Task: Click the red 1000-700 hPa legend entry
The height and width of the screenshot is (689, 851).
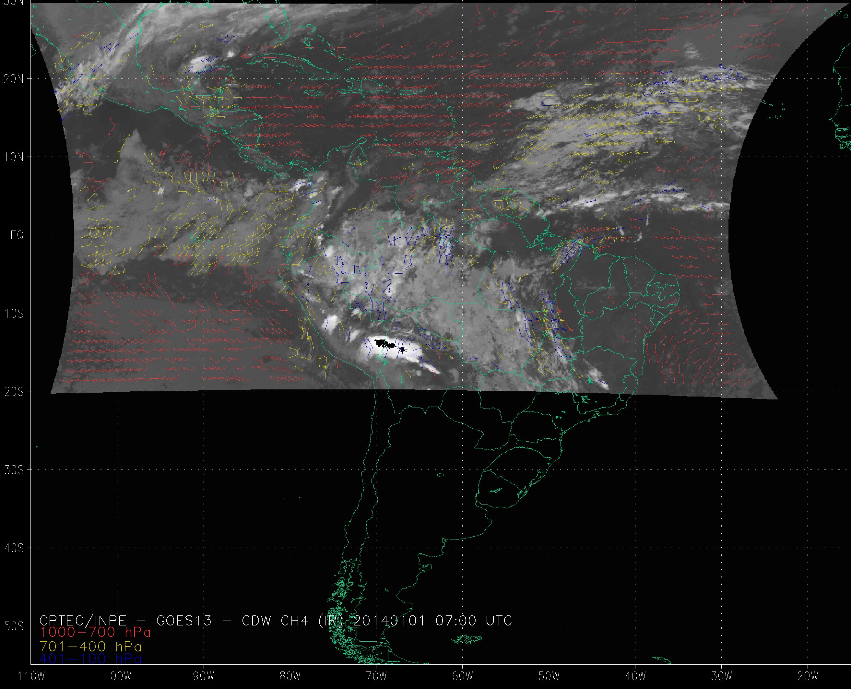Action: [x=95, y=632]
